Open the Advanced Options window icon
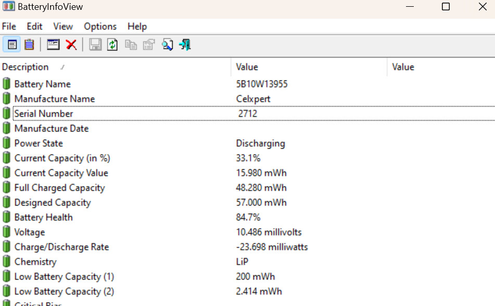The width and height of the screenshot is (495, 306). point(53,45)
